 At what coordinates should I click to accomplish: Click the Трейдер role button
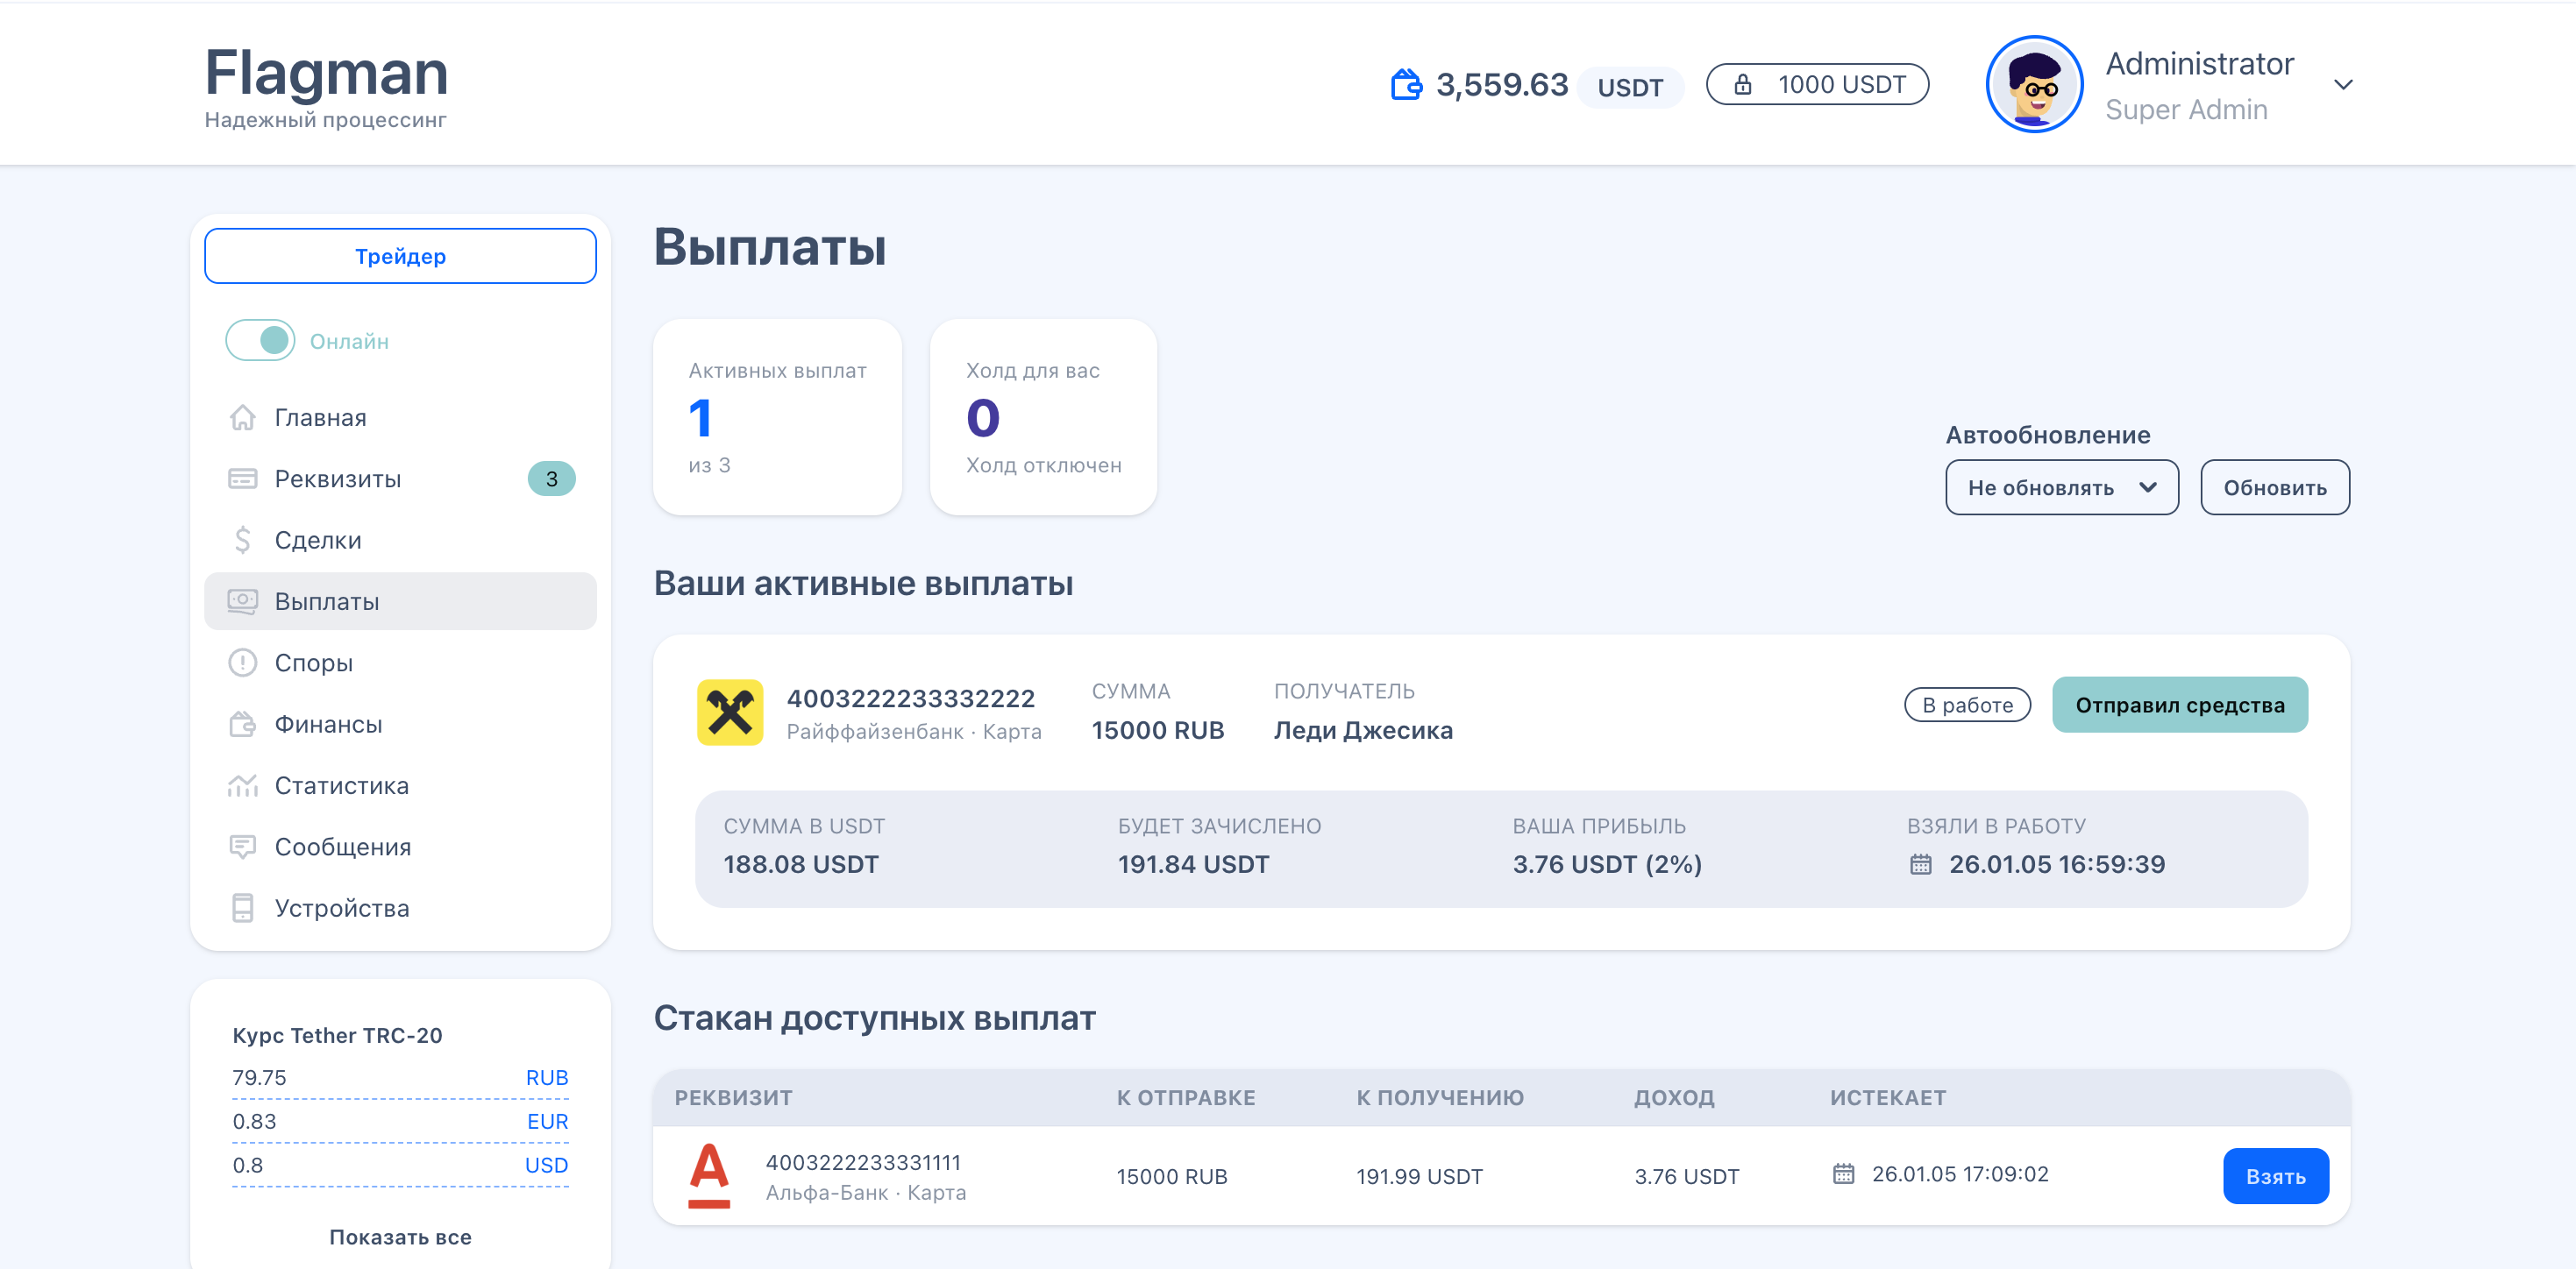click(400, 257)
